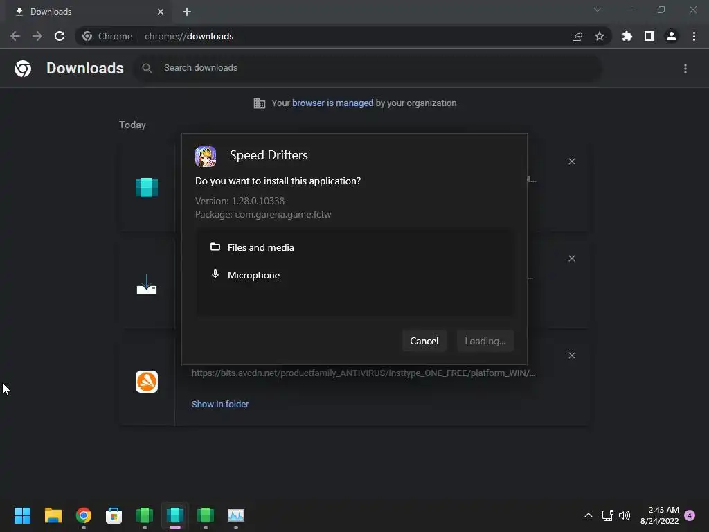Viewport: 709px width, 532px height.
Task: Select the Downloads tab
Action: click(x=88, y=12)
